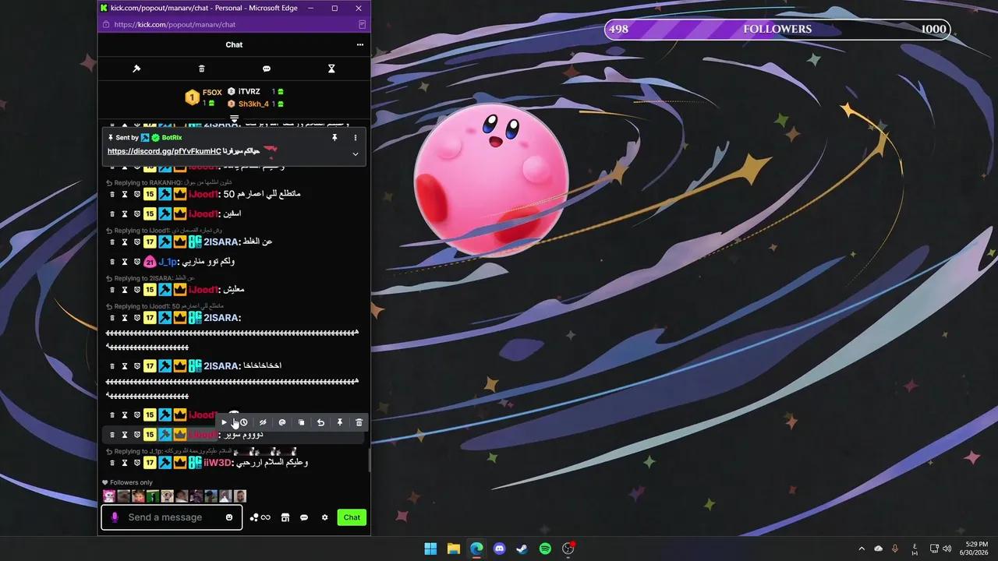Open Discord from the taskbar
998x561 pixels.
(x=500, y=549)
